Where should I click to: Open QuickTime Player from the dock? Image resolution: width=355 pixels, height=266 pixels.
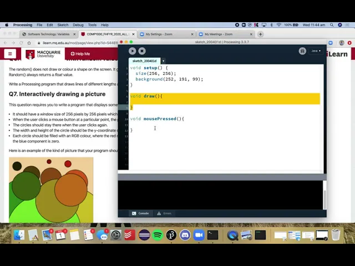(x=232, y=235)
